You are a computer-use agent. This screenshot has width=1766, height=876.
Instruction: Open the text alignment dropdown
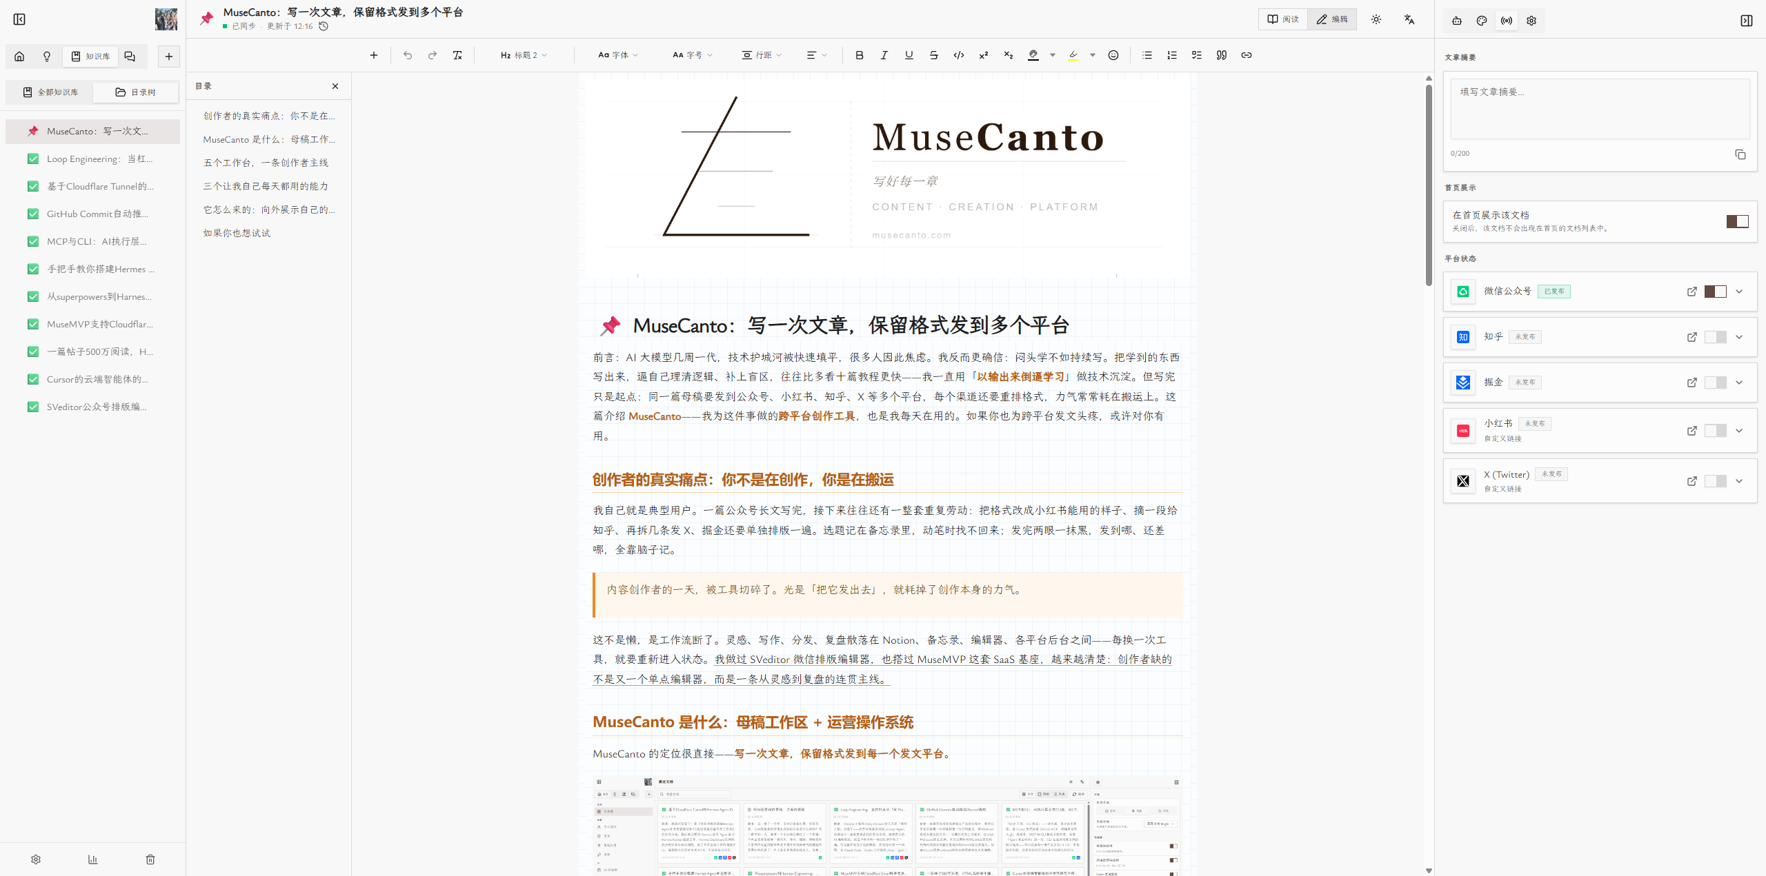pyautogui.click(x=817, y=55)
